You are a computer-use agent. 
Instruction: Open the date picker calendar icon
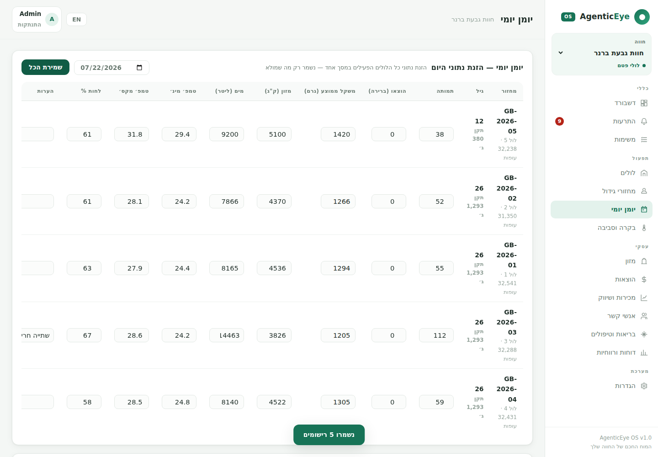[139, 68]
